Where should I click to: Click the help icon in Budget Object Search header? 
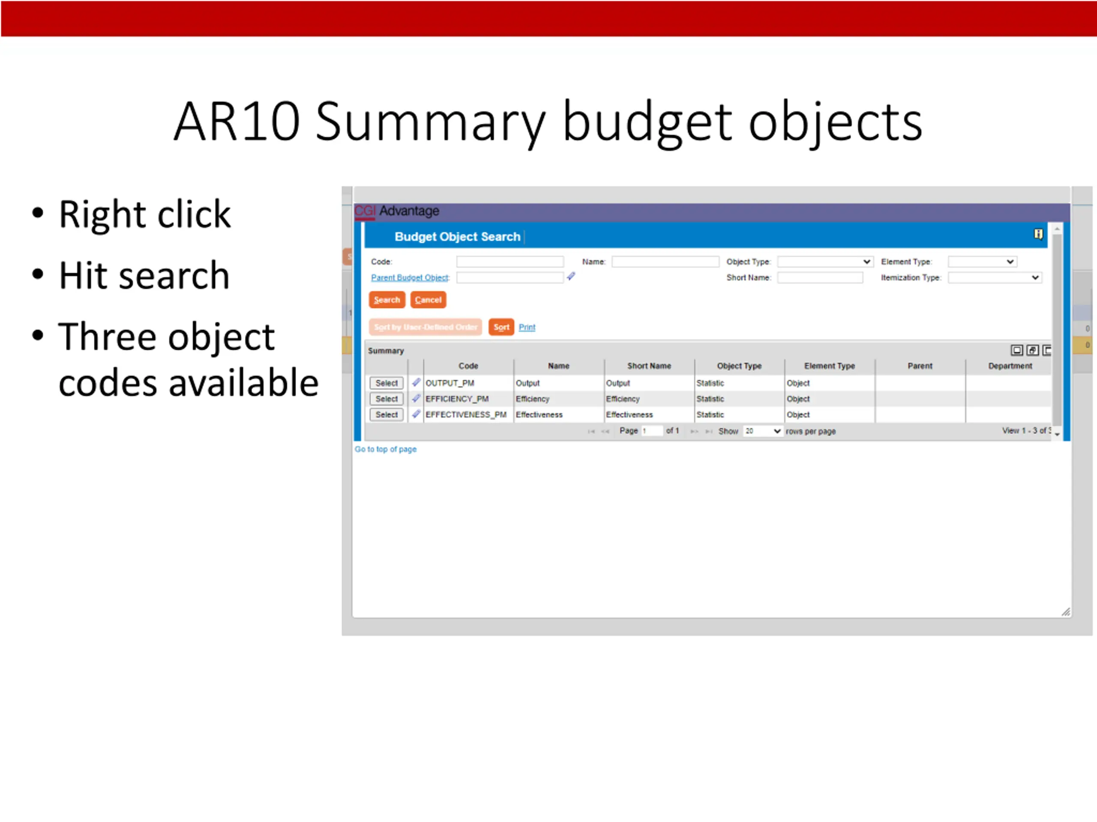click(x=1037, y=234)
